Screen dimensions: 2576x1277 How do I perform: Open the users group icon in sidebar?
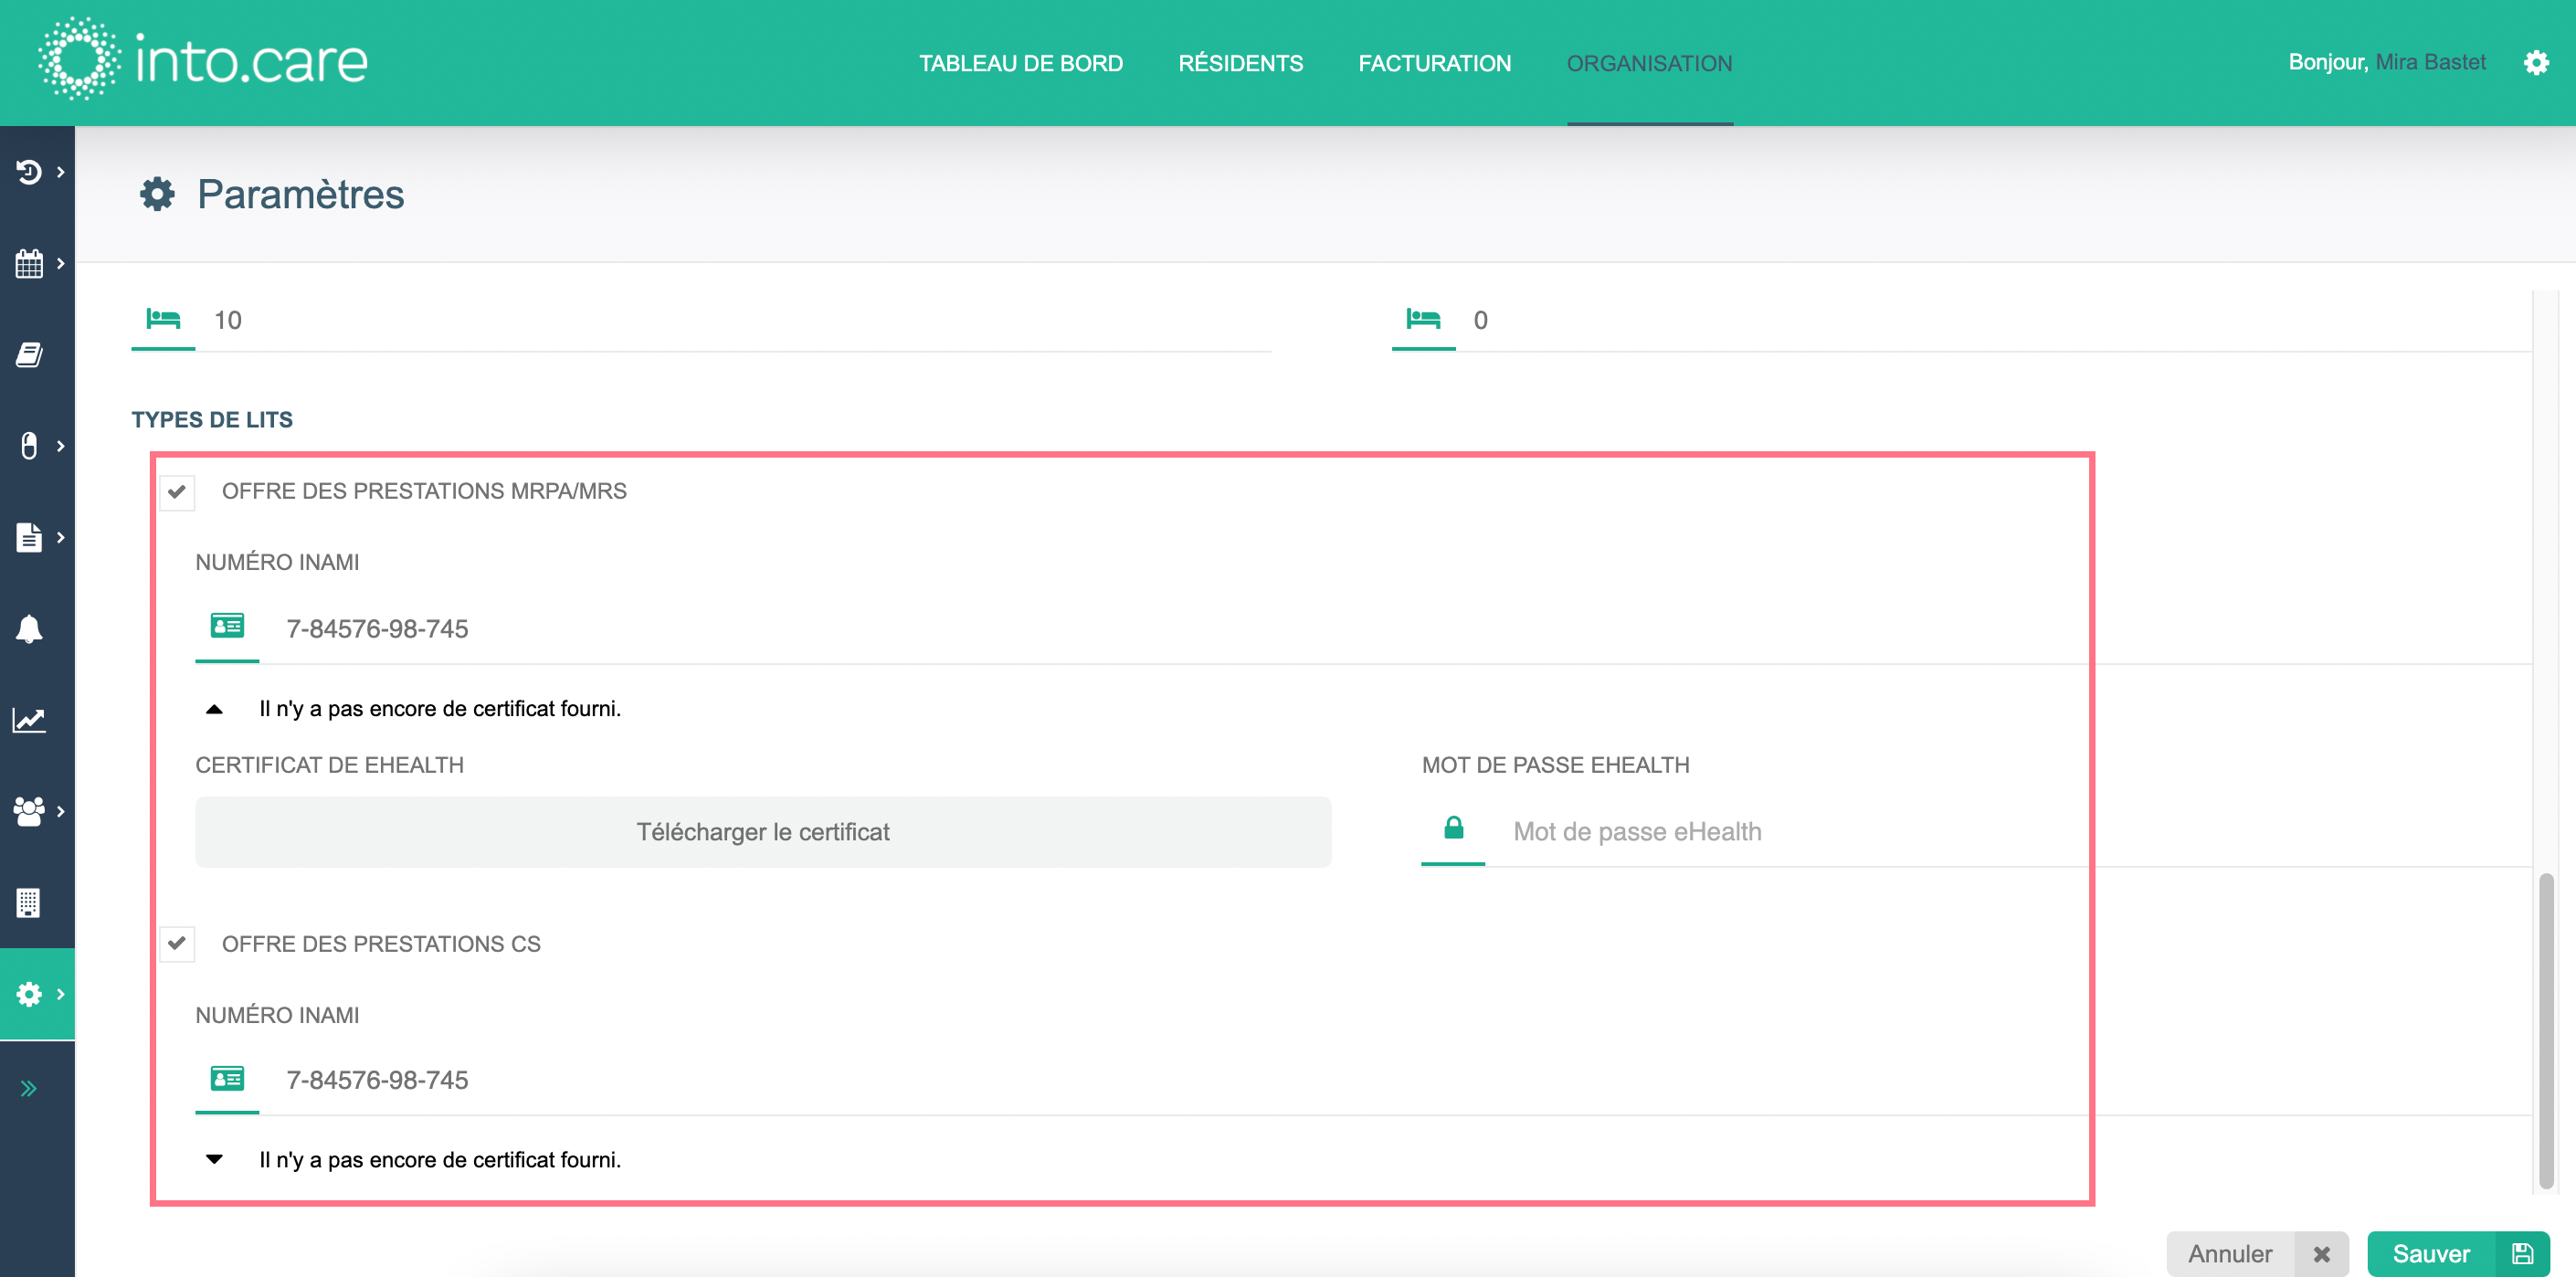tap(29, 811)
